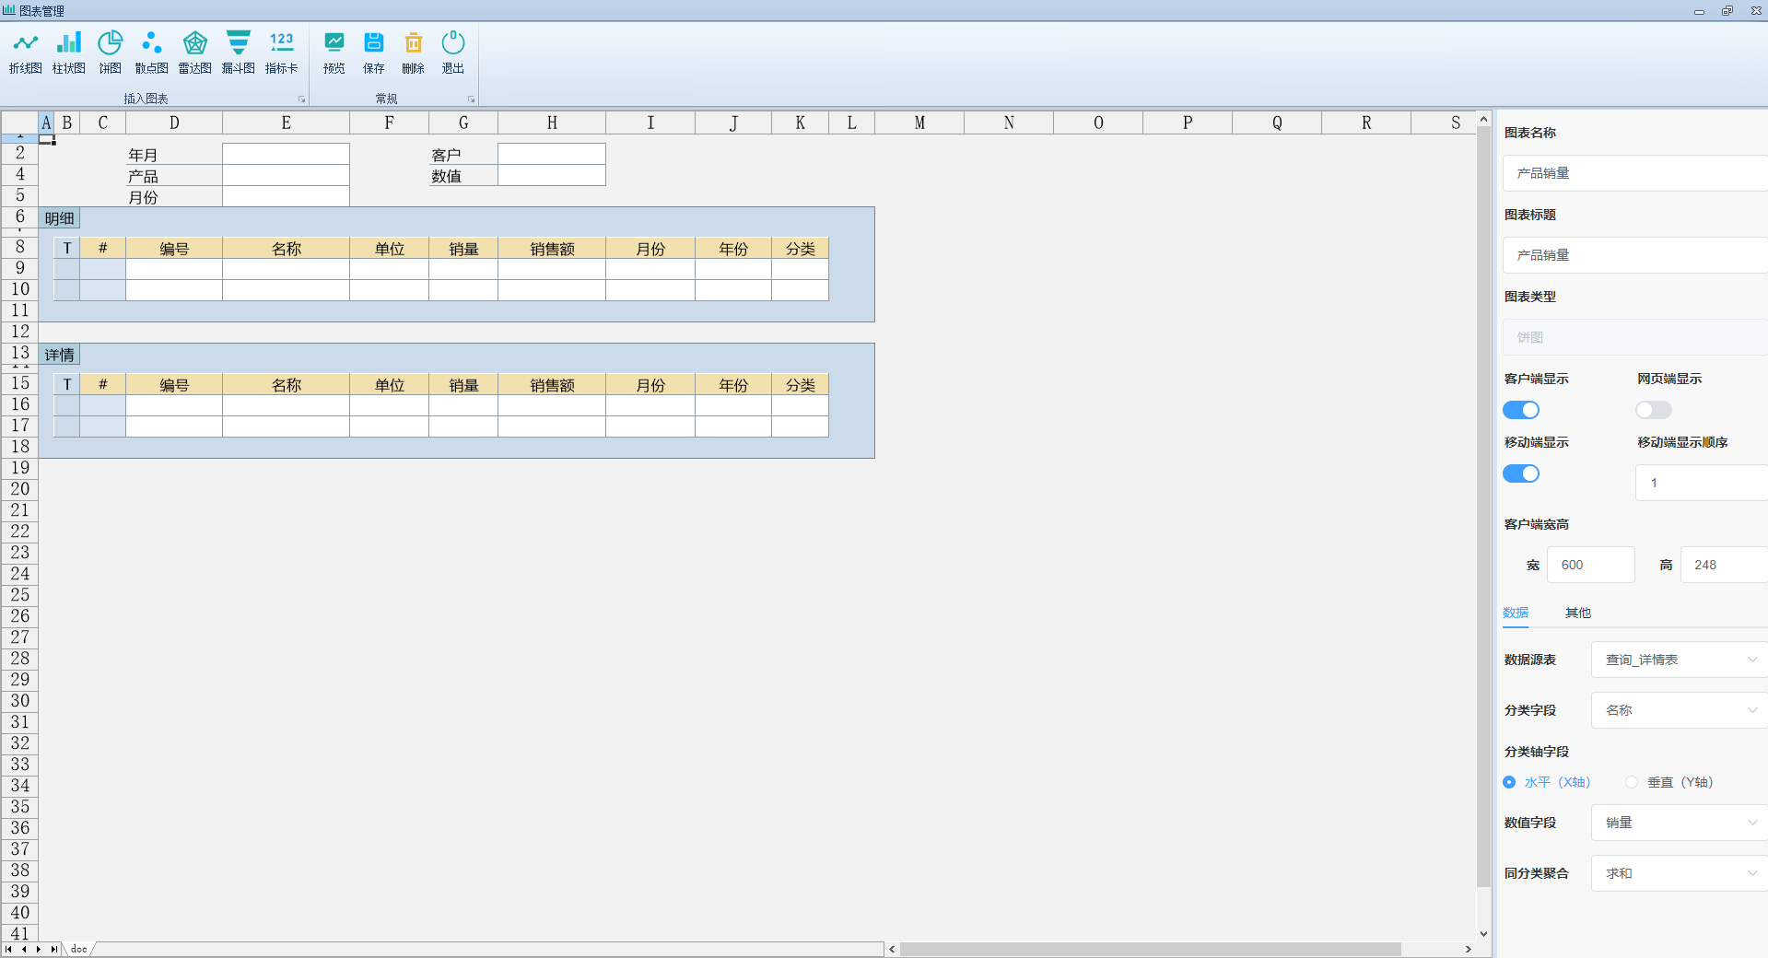Insert a funnel chart (漏斗图)

pyautogui.click(x=238, y=52)
